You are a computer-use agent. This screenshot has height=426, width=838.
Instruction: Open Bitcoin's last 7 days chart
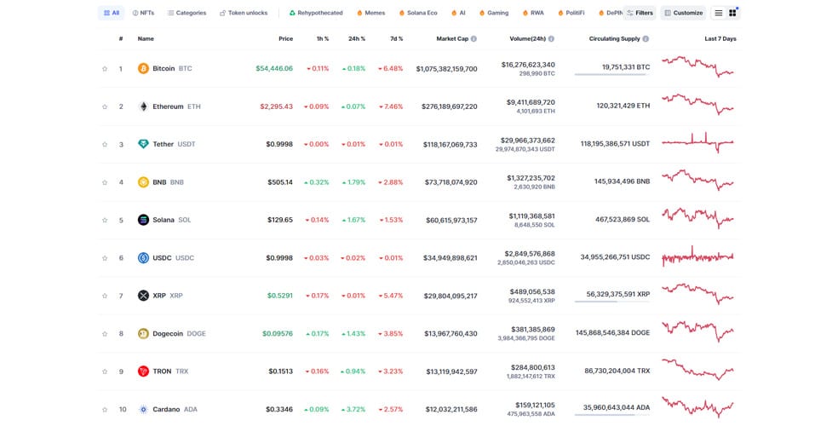pos(697,66)
